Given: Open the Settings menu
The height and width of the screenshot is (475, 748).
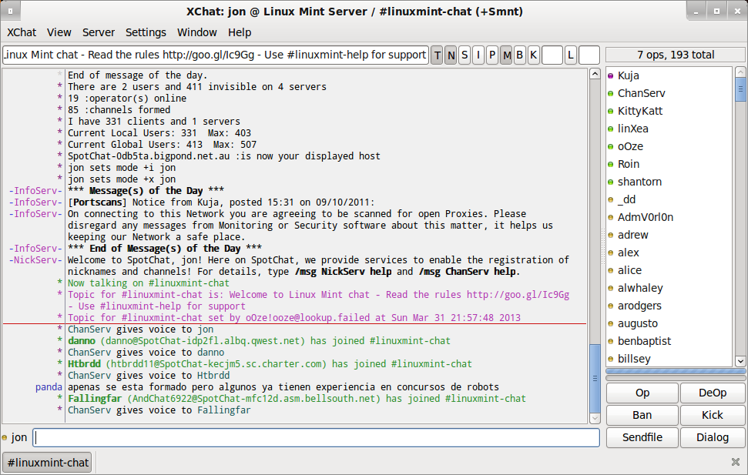Looking at the screenshot, I should [x=146, y=32].
